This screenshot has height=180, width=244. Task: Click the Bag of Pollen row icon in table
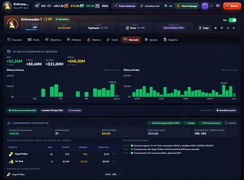tap(11, 154)
